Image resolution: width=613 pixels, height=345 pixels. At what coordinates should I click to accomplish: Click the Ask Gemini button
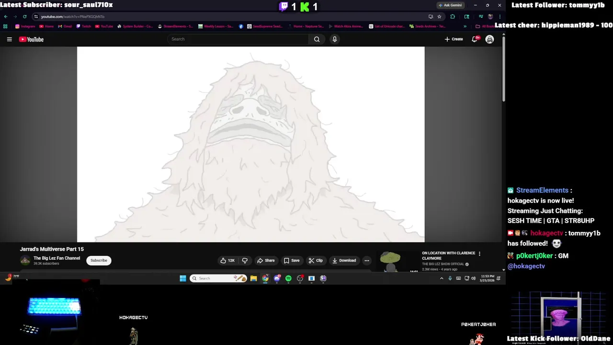pos(450,5)
